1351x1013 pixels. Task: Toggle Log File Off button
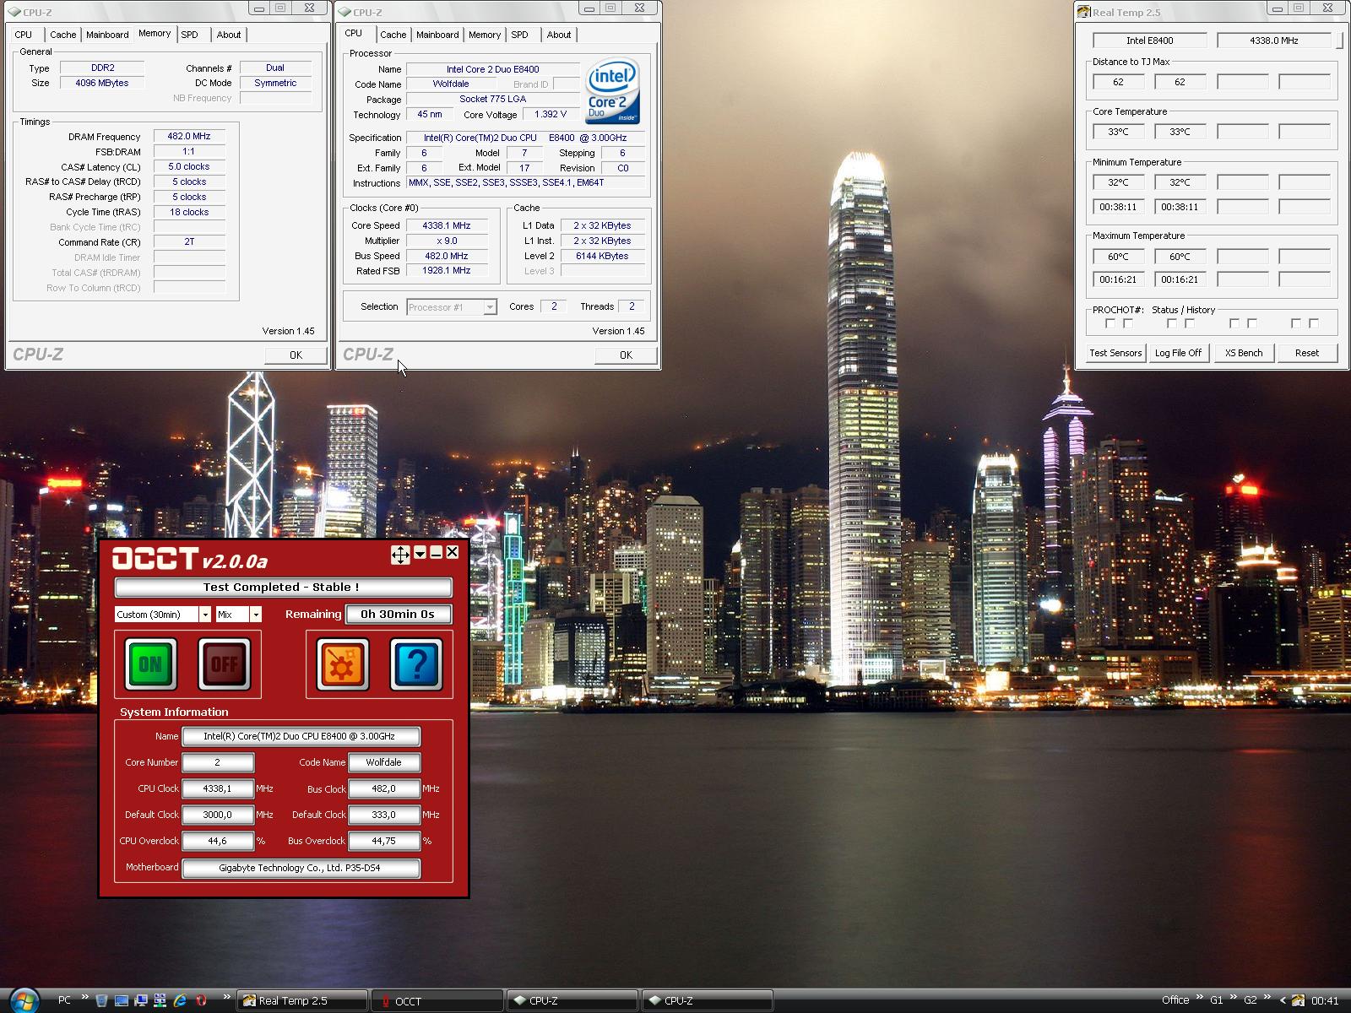(1178, 353)
